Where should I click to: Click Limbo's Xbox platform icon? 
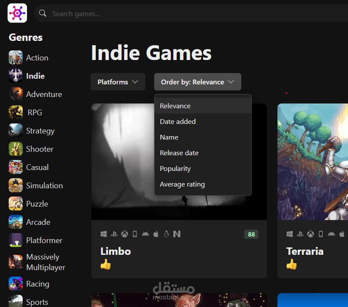125,234
